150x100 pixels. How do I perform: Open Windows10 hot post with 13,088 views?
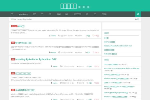click(115, 97)
